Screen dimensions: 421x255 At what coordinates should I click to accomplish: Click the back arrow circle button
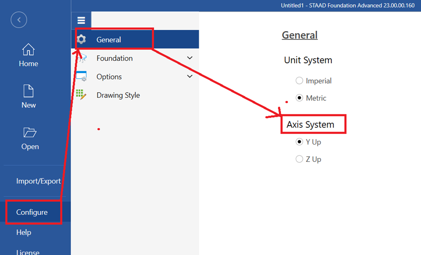click(x=19, y=19)
